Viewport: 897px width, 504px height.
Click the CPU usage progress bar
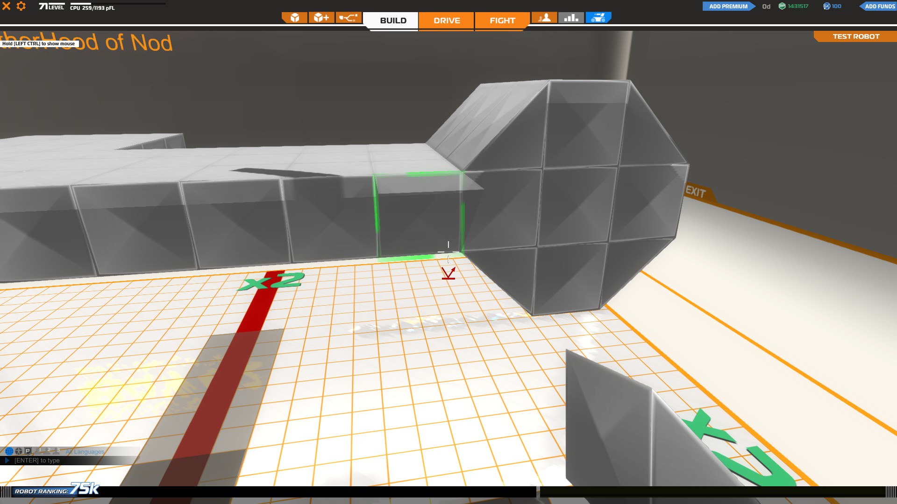click(118, 4)
